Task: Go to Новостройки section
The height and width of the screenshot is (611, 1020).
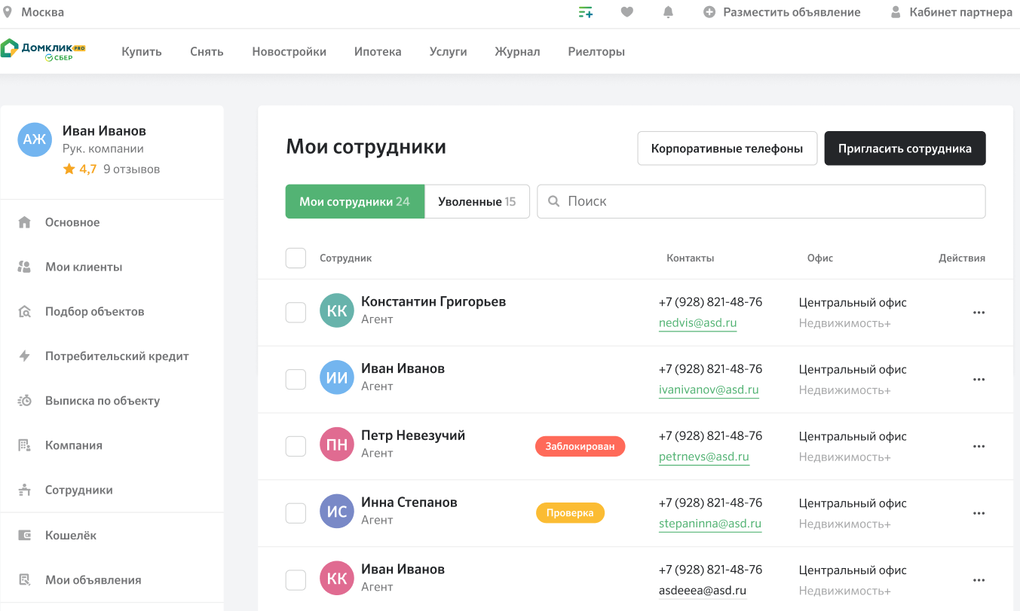Action: click(289, 52)
